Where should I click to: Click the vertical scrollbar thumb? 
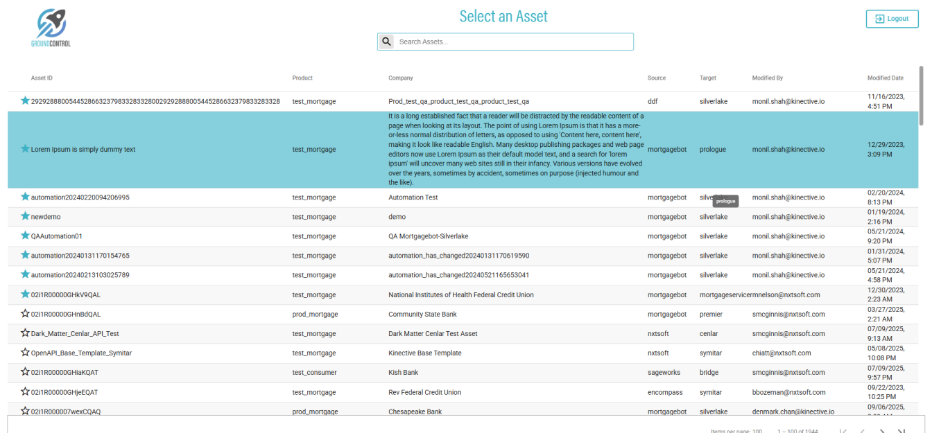click(x=922, y=96)
